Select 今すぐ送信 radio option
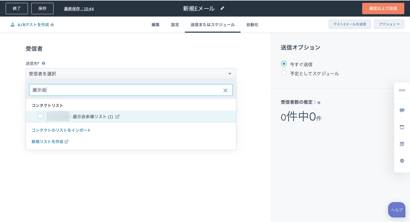 click(284, 64)
